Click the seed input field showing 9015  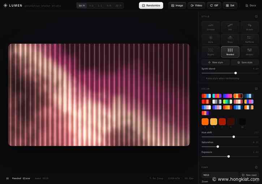coord(220,175)
